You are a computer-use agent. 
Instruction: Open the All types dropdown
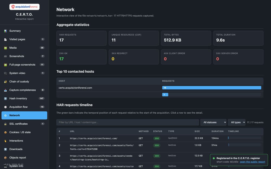236,122
